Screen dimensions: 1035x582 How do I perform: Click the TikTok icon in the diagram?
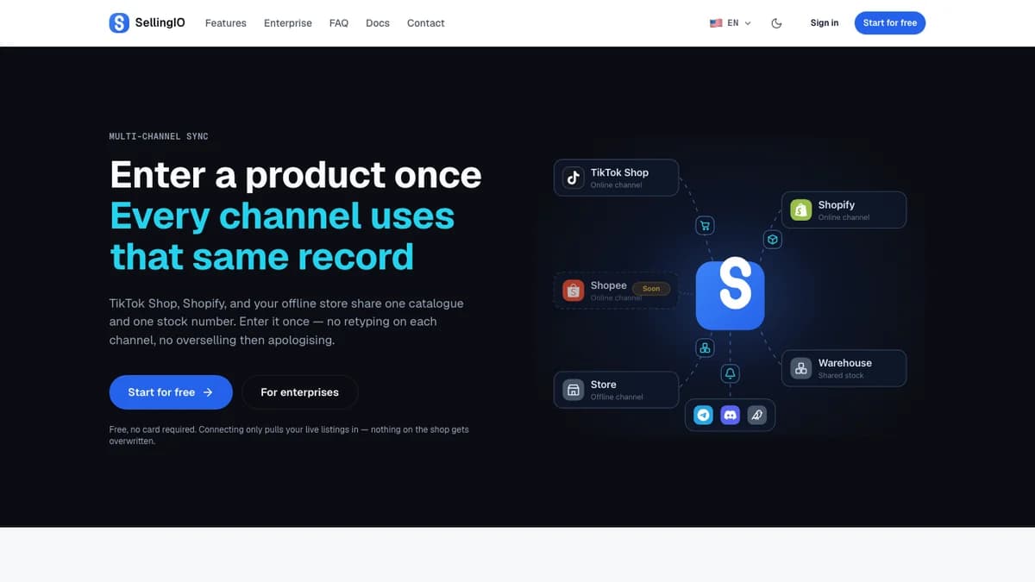point(574,178)
